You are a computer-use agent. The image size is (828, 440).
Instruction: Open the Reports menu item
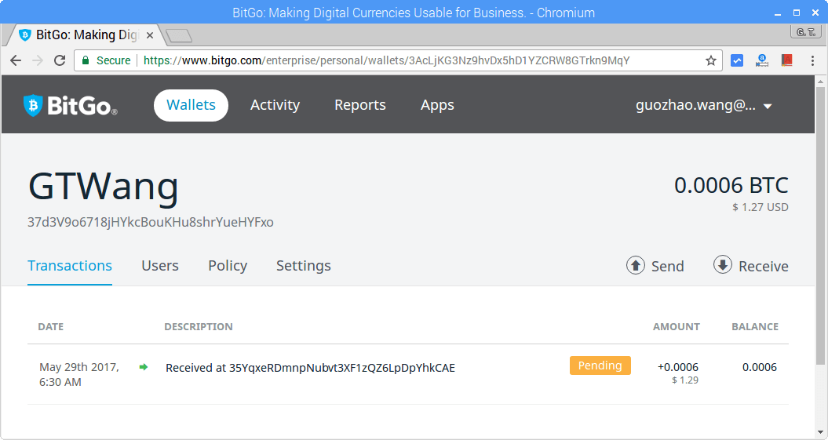pyautogui.click(x=359, y=105)
